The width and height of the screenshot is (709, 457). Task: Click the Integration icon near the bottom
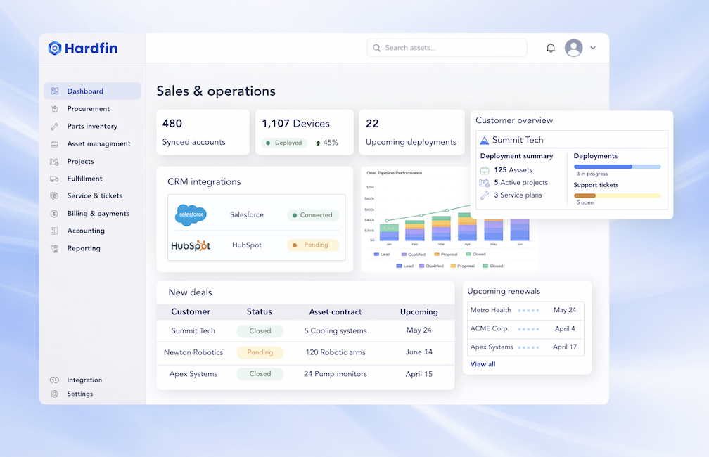coord(55,380)
